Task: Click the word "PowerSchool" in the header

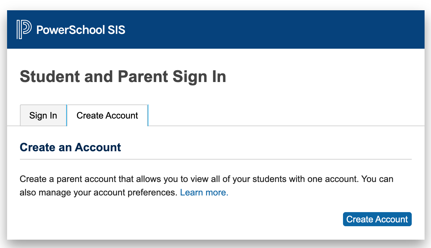Action: point(71,30)
